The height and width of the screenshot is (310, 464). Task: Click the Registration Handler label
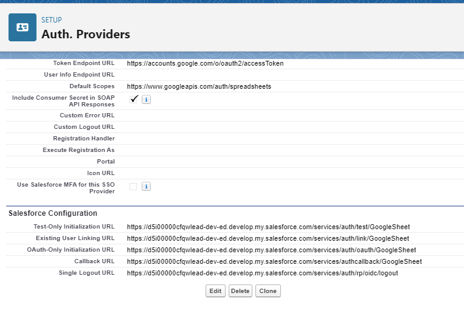(84, 139)
